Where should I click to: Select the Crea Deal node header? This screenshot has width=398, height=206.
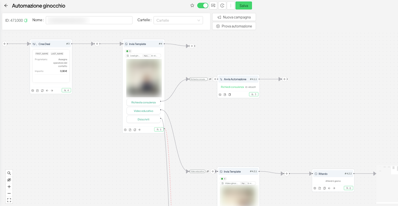click(51, 44)
